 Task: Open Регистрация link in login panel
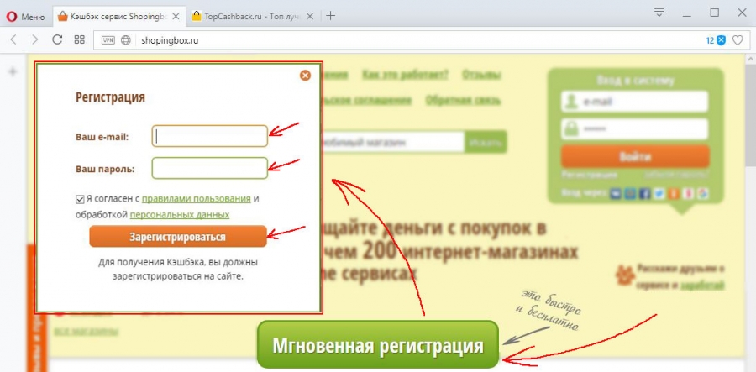[x=590, y=175]
